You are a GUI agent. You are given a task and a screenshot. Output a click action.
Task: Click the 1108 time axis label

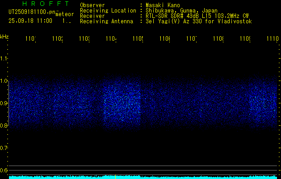click(218, 38)
